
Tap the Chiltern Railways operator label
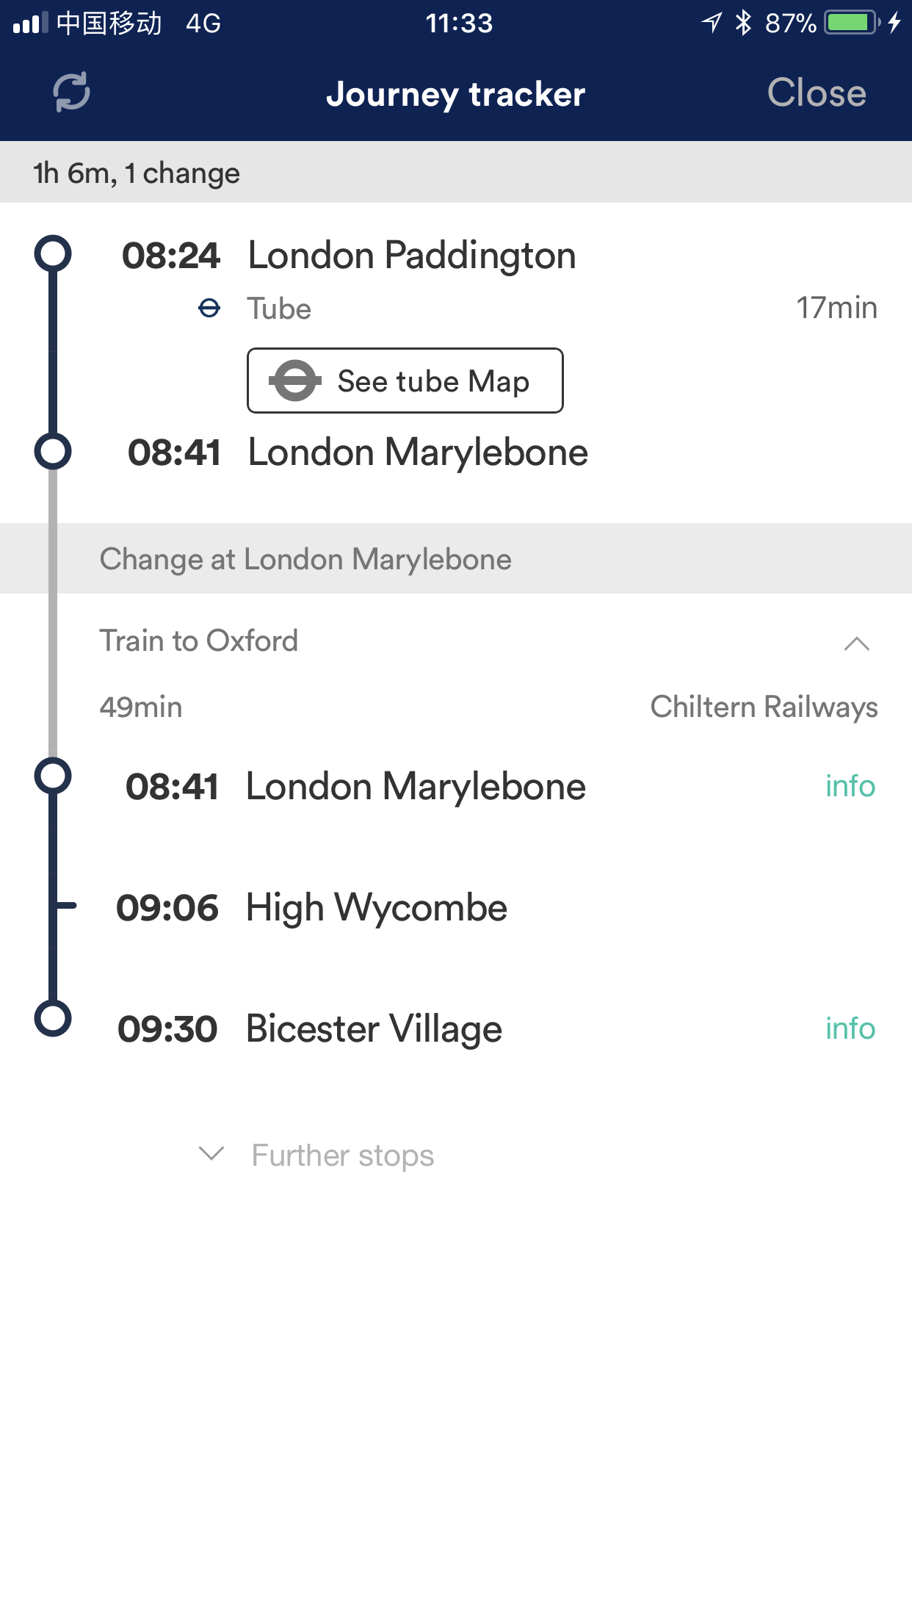coord(764,707)
